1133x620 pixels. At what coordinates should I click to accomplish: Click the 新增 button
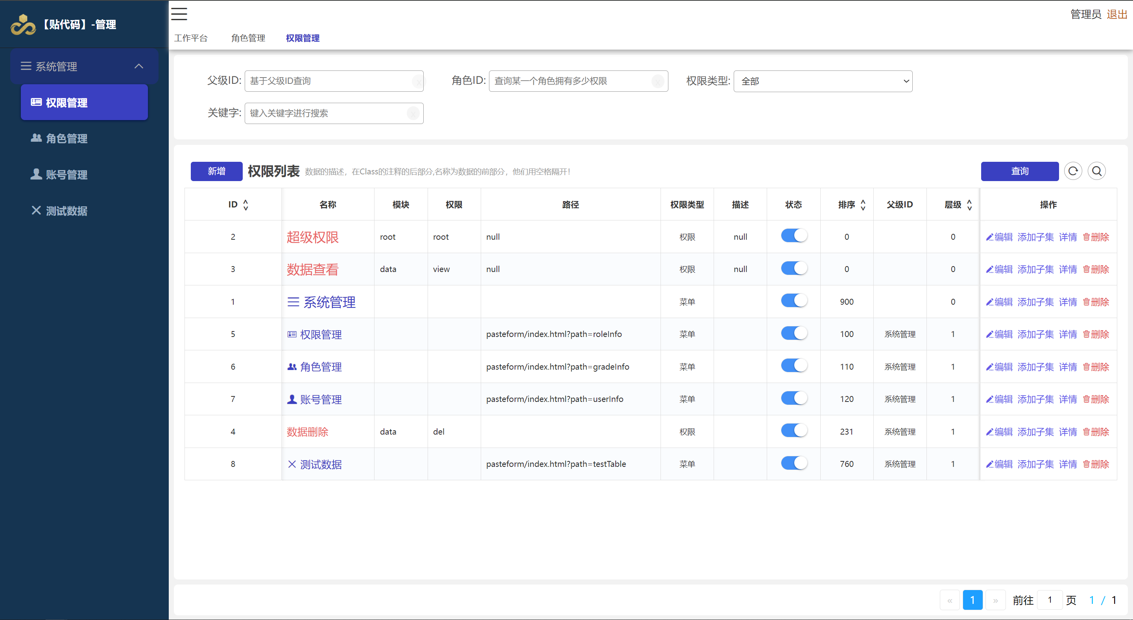216,171
